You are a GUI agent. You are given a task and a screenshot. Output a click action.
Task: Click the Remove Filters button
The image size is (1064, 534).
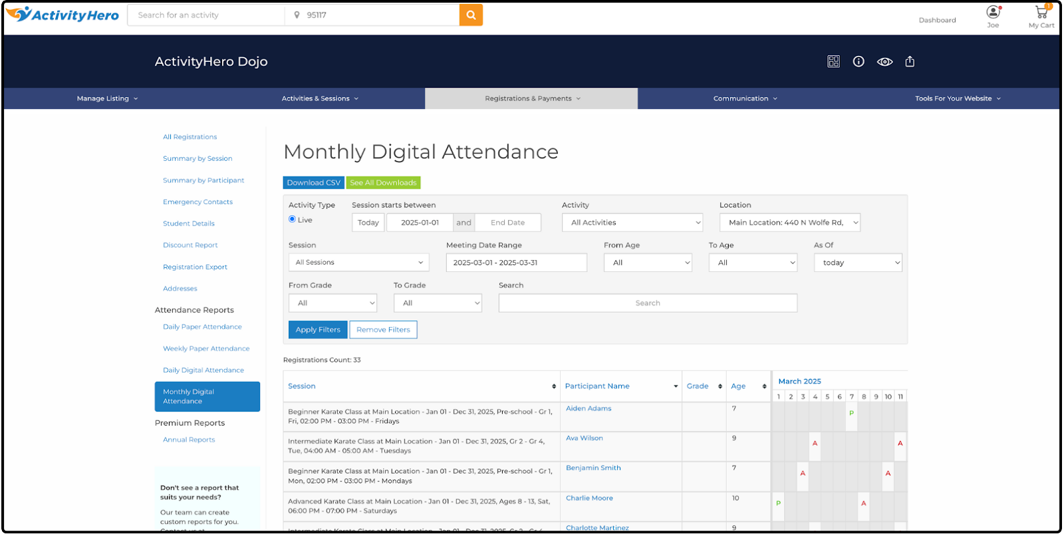[383, 330]
